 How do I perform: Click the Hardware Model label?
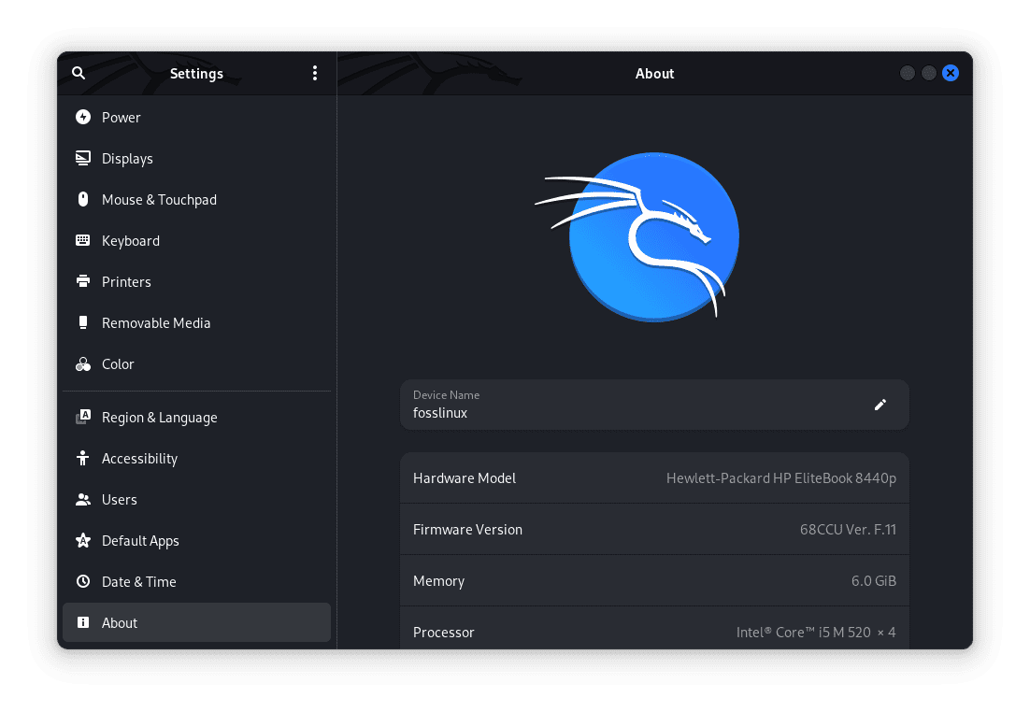click(465, 478)
